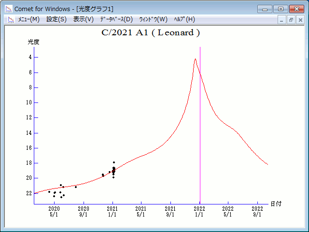This screenshot has width=309, height=232.
Task: Open the 表示(V) view menu
Action: [x=84, y=19]
